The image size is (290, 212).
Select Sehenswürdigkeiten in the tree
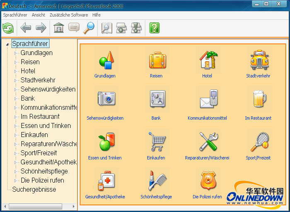click(48, 89)
